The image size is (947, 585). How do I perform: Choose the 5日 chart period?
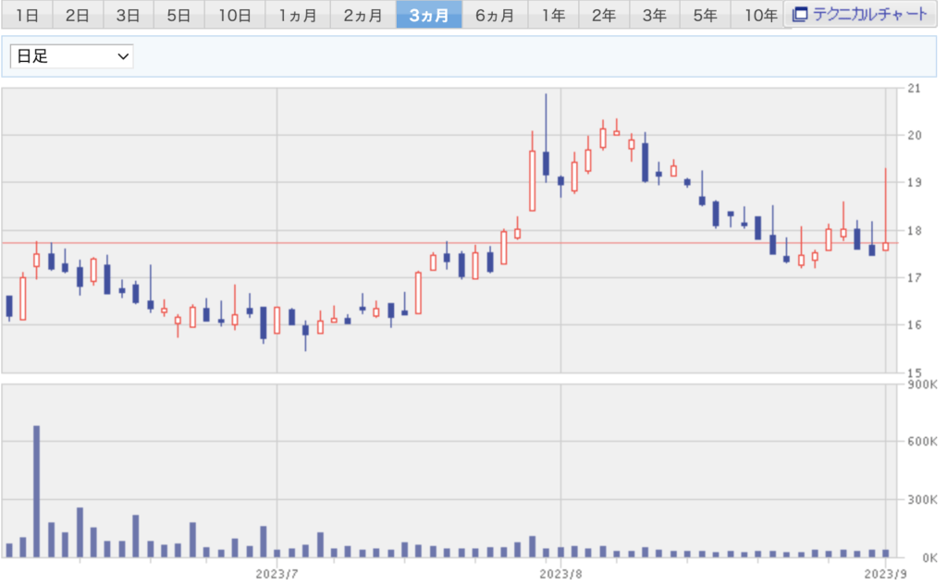click(178, 15)
